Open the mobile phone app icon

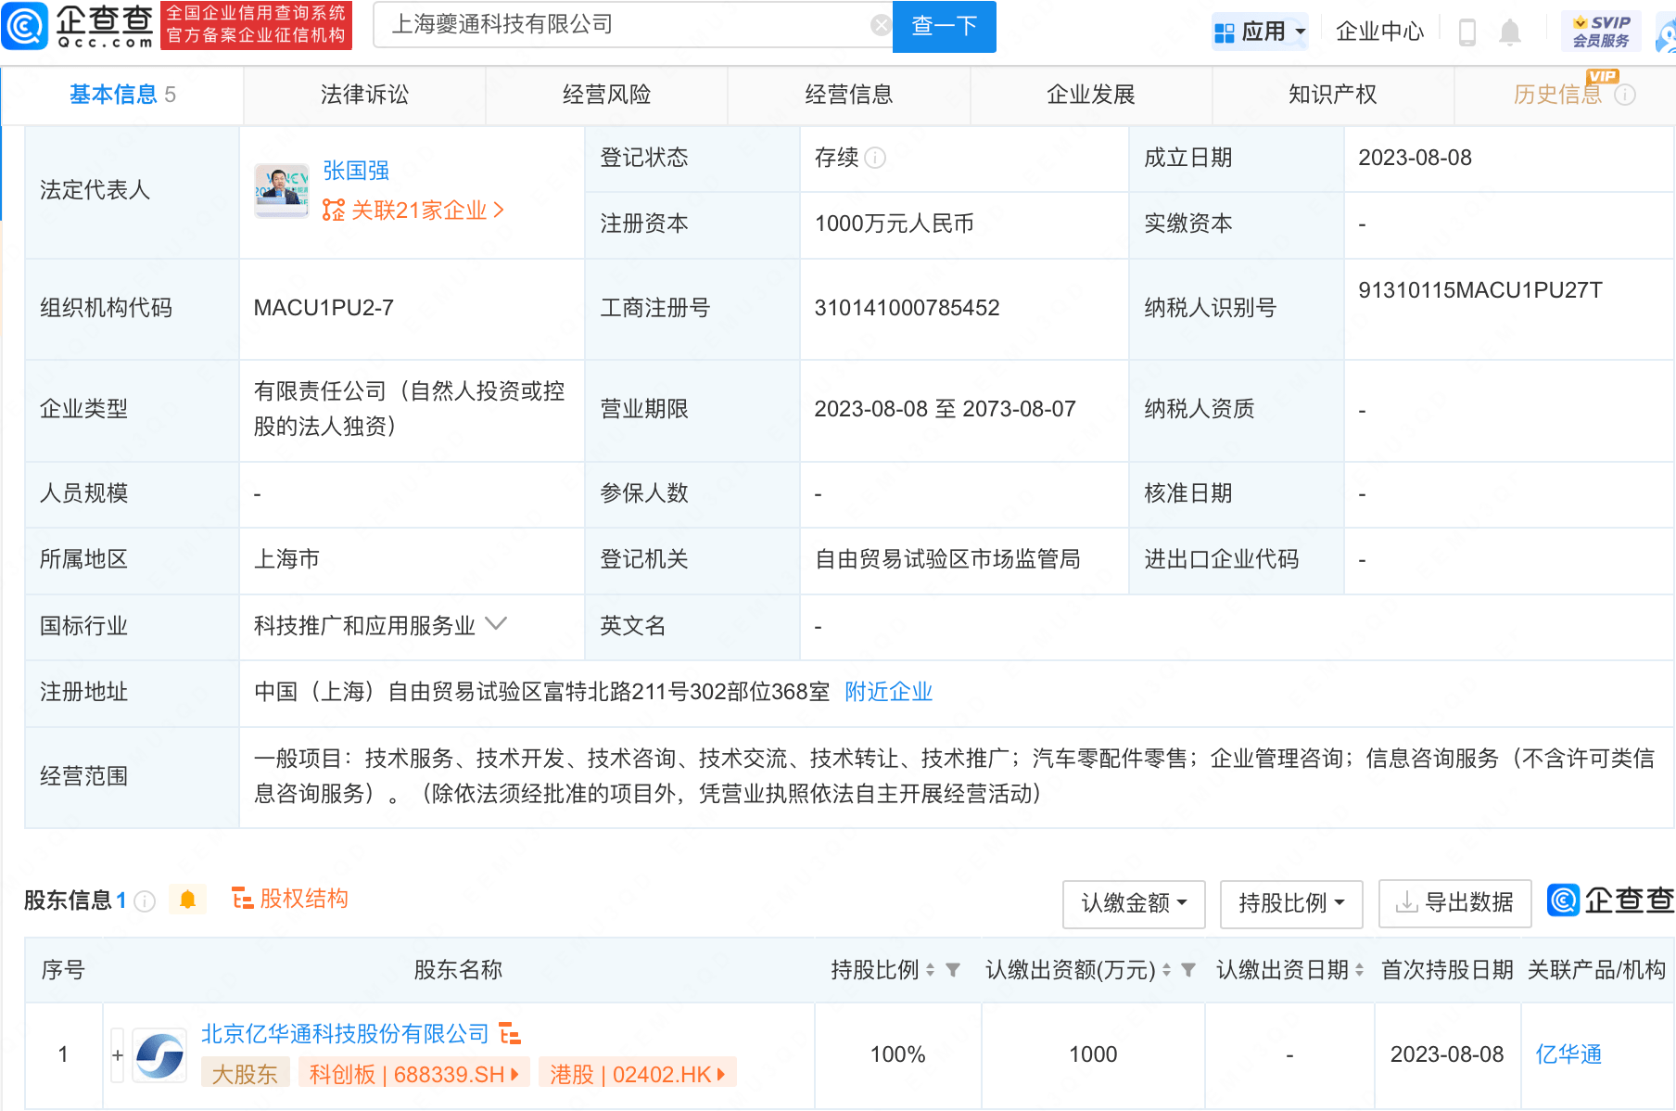(x=1466, y=32)
